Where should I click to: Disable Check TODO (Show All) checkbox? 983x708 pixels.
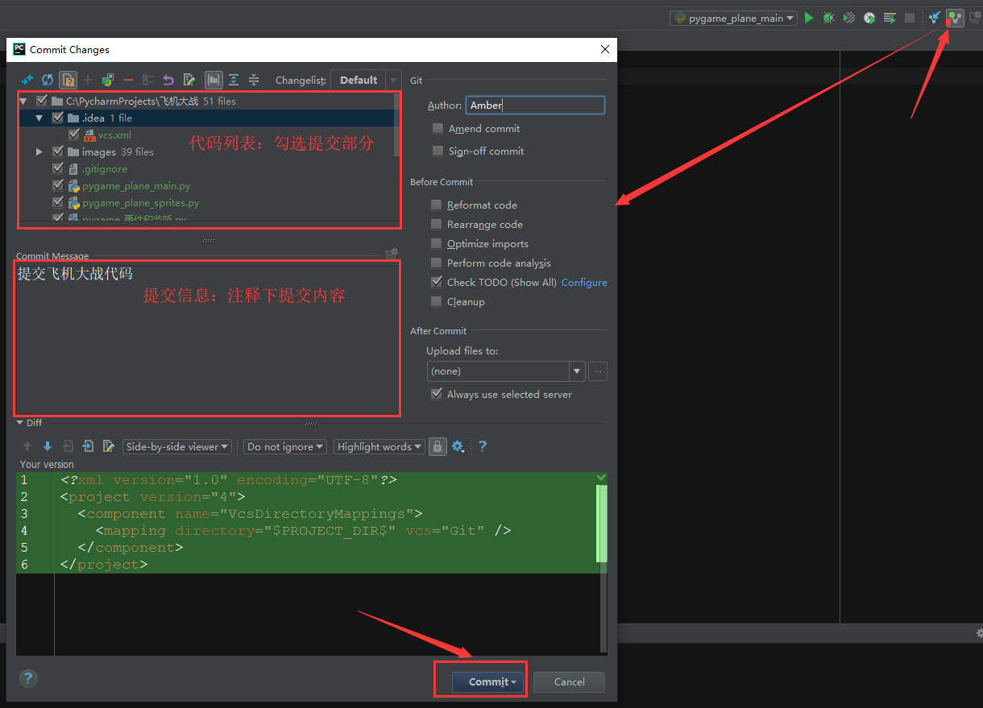[x=436, y=282]
